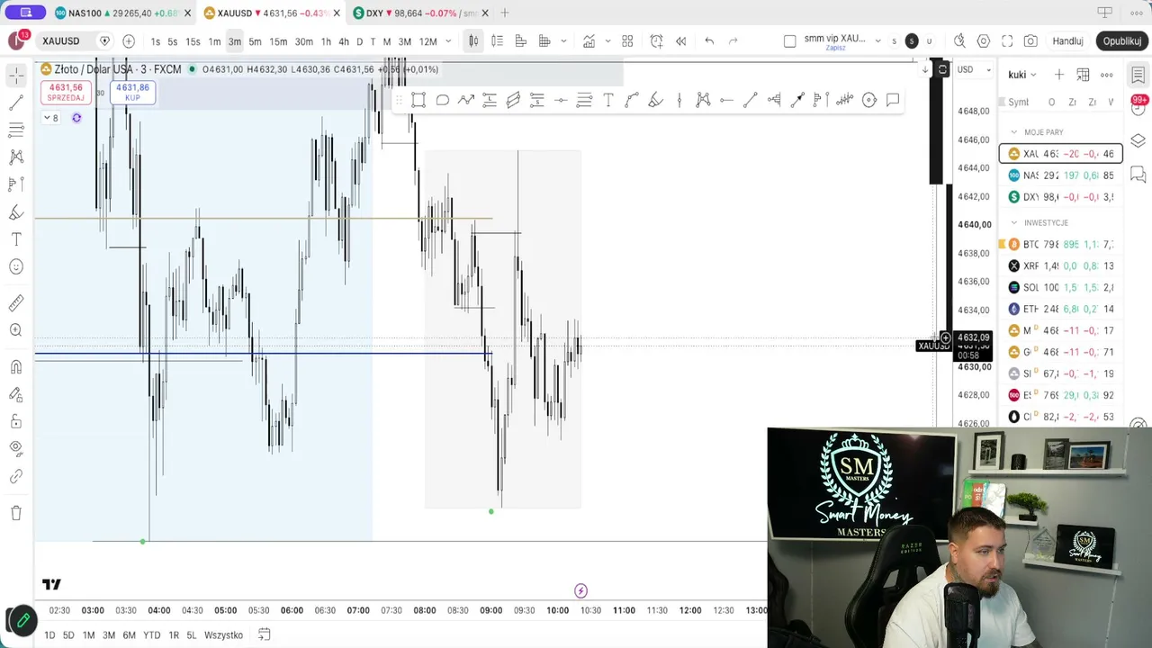Screen dimensions: 1152x648
Task: Activate the zoom in tool
Action: [16, 330]
